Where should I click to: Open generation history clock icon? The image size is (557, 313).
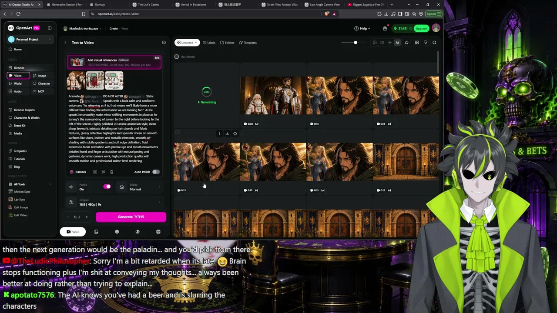pyautogui.click(x=164, y=43)
